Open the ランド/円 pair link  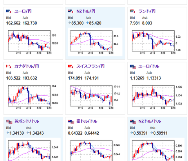147,11
